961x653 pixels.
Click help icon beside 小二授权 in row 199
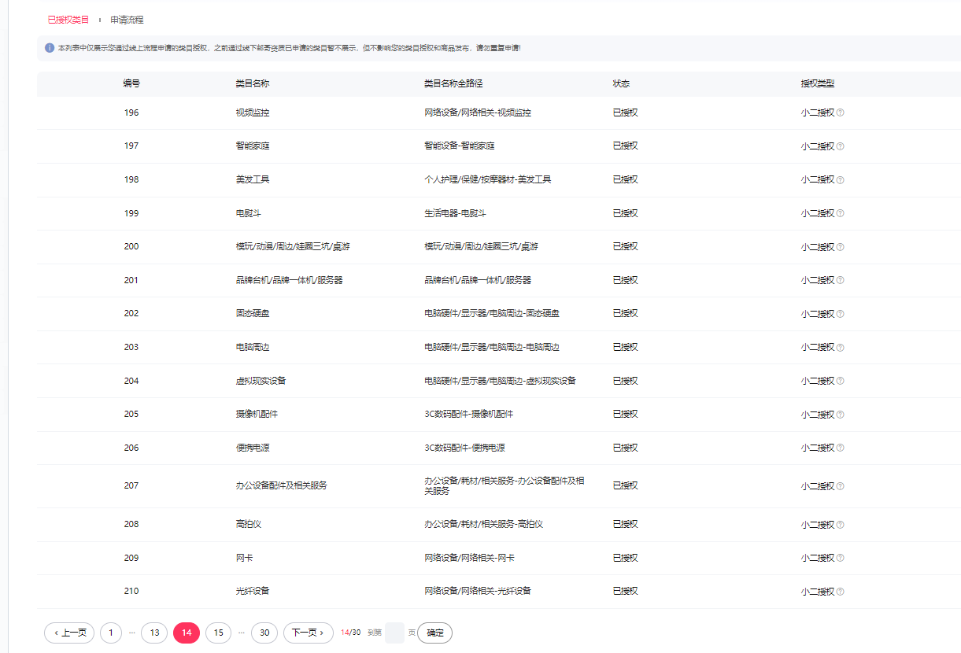click(841, 213)
